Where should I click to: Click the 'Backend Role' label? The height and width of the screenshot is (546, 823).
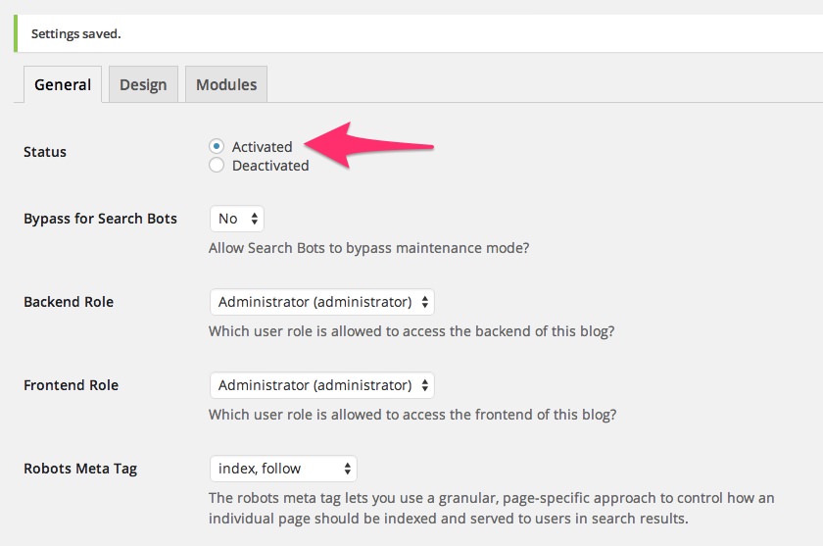click(x=69, y=302)
